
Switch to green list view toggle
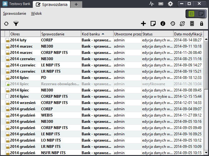191,14
